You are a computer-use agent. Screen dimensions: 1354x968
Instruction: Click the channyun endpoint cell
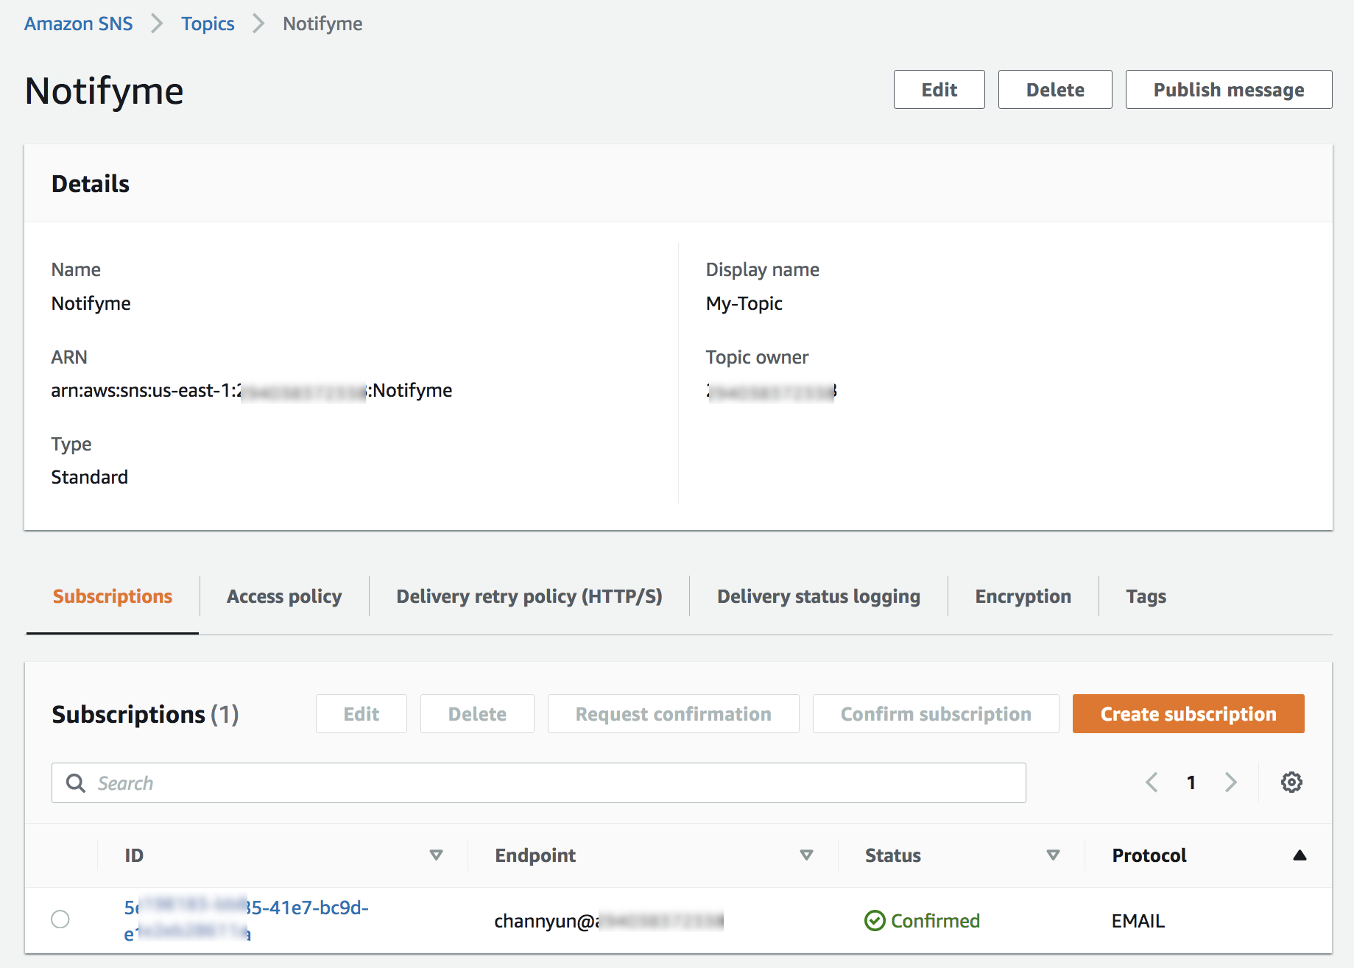click(609, 921)
